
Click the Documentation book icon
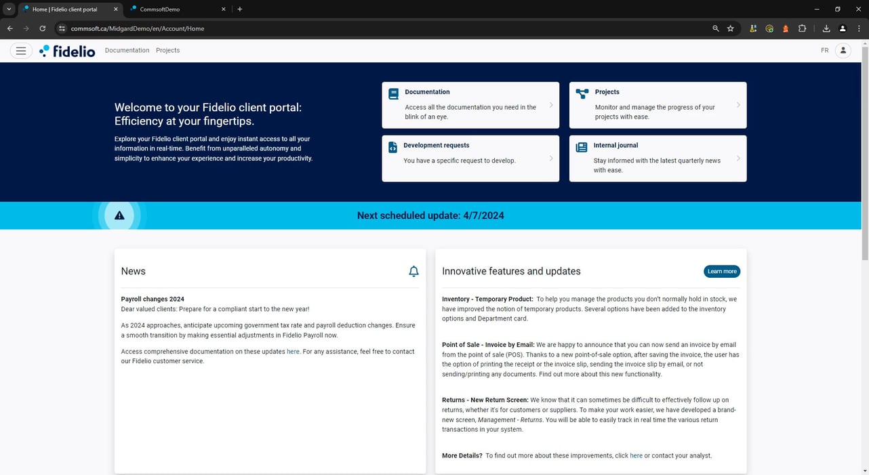point(393,94)
